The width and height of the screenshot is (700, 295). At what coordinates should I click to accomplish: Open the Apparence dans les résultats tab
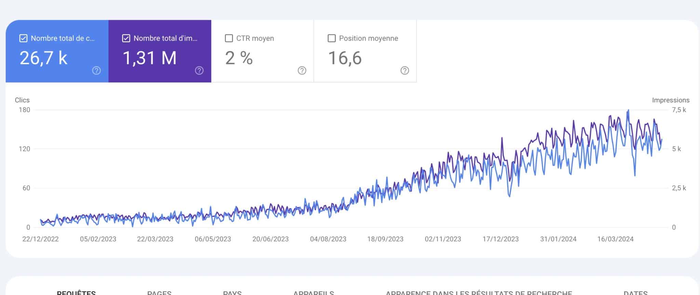479,293
